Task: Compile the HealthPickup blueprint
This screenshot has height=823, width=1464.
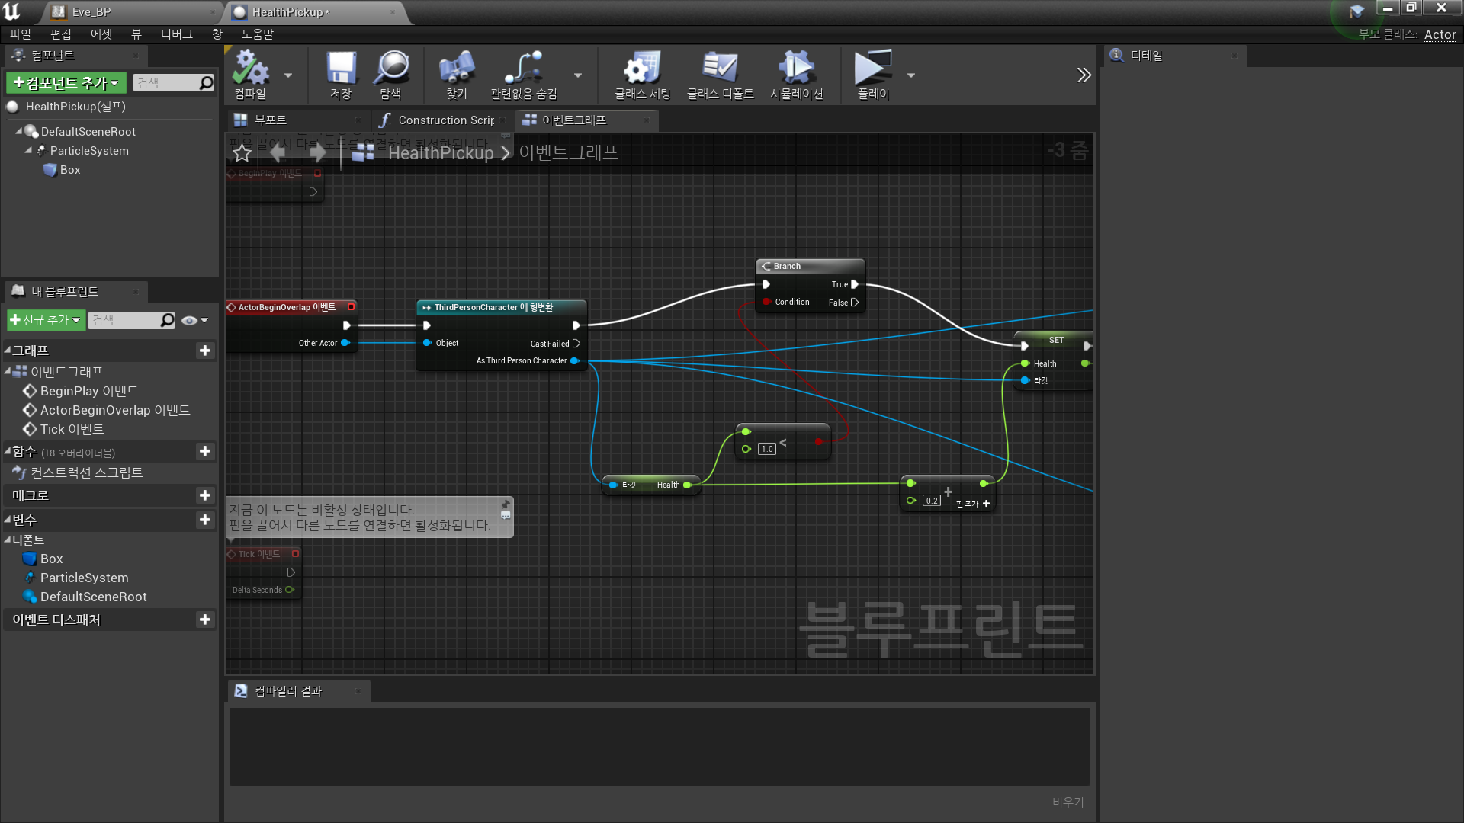Action: pos(252,74)
